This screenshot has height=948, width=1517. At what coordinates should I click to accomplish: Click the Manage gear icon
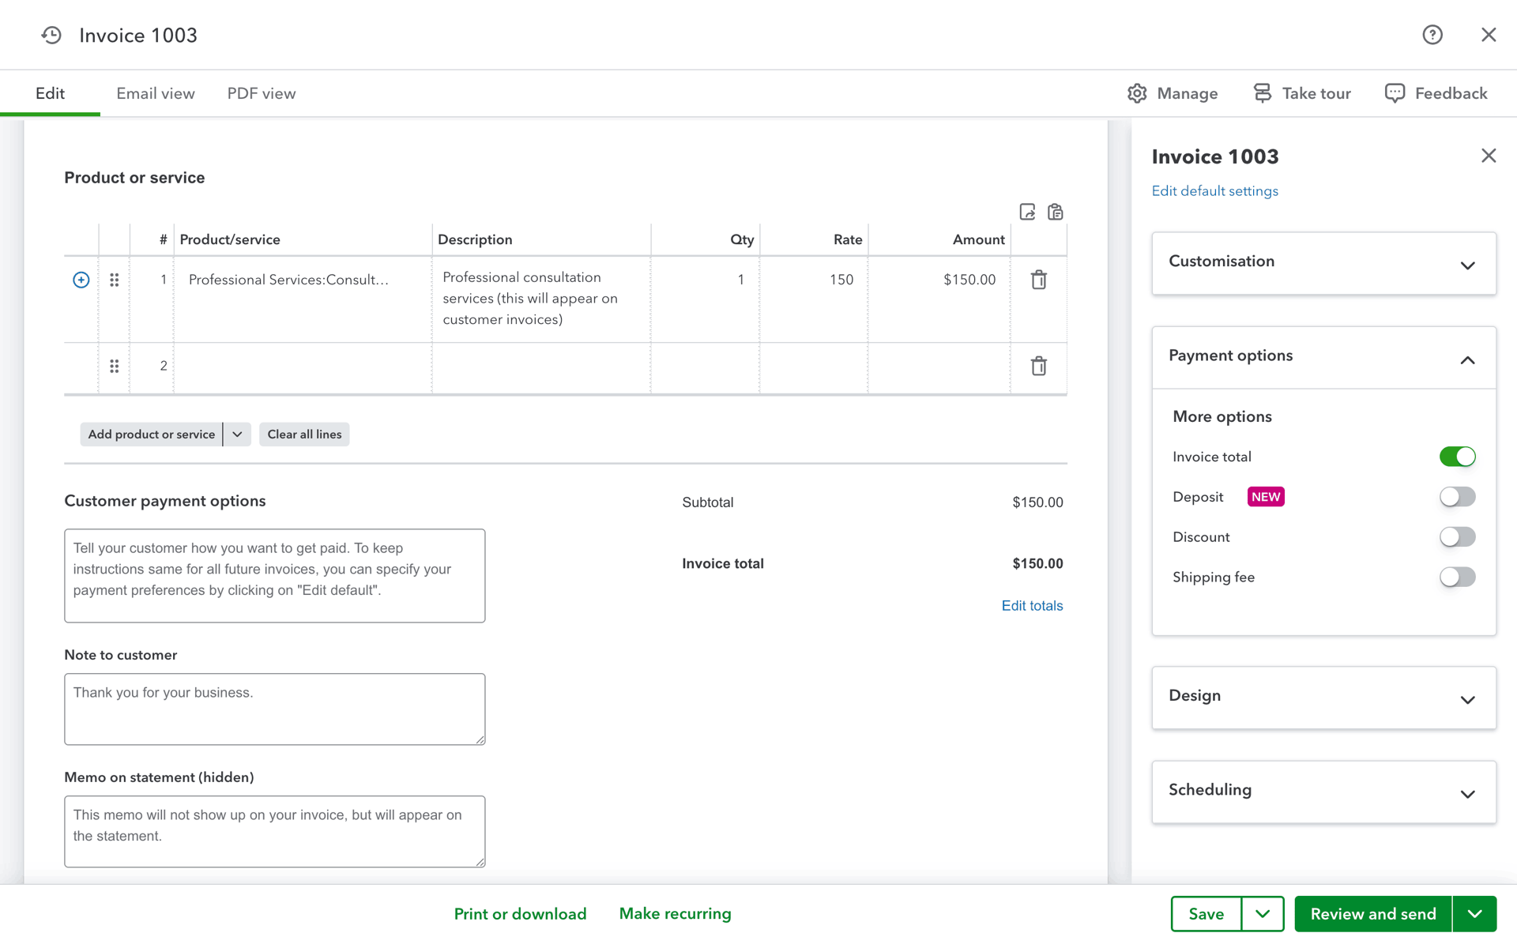click(x=1137, y=93)
